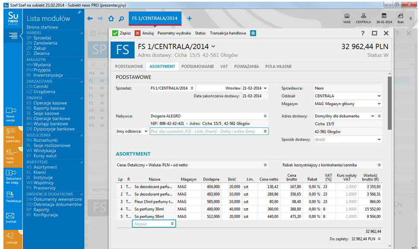Image resolution: width=418 pixels, height=249 pixels.
Task: Click the MAG warehouse icon at top right
Action: pyautogui.click(x=347, y=18)
